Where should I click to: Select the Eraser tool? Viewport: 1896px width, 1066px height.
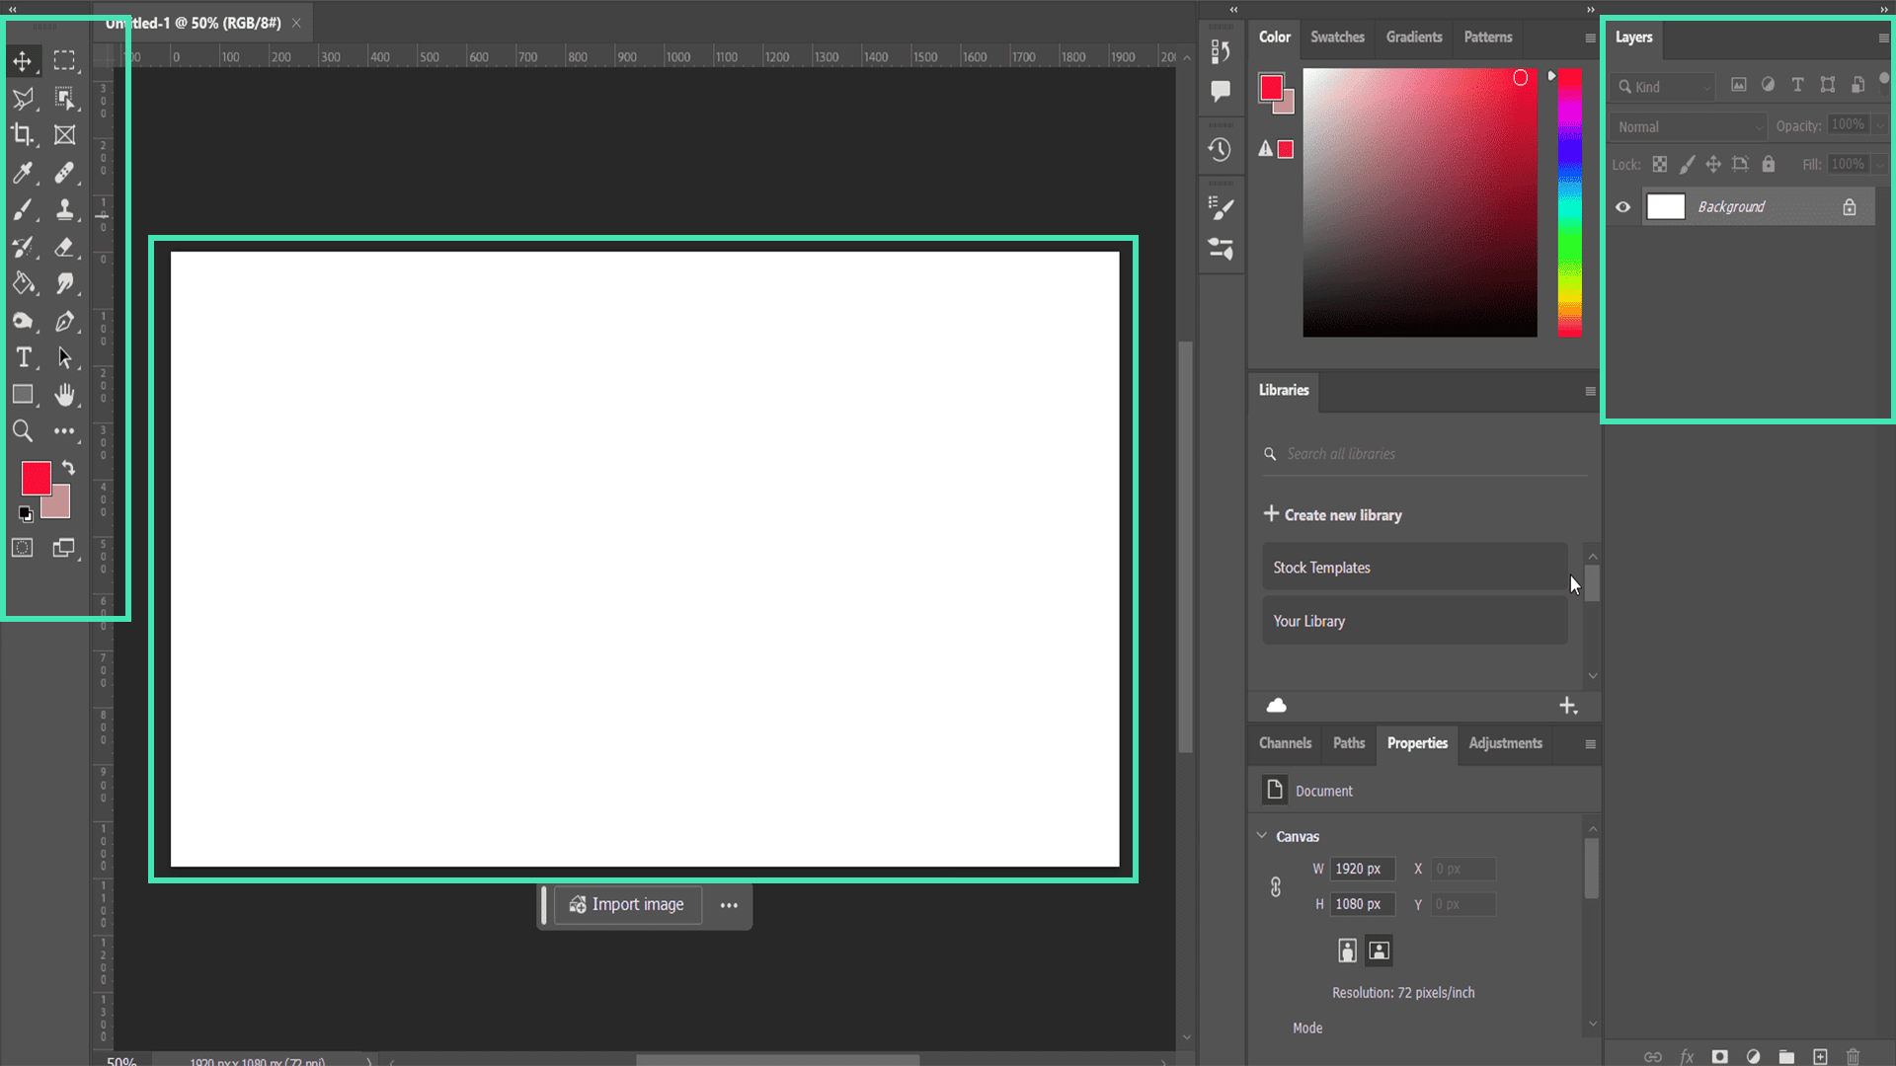point(64,247)
